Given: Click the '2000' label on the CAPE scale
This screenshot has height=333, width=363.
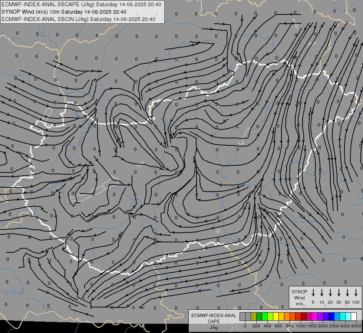Looking at the screenshot, I should 323,326.
